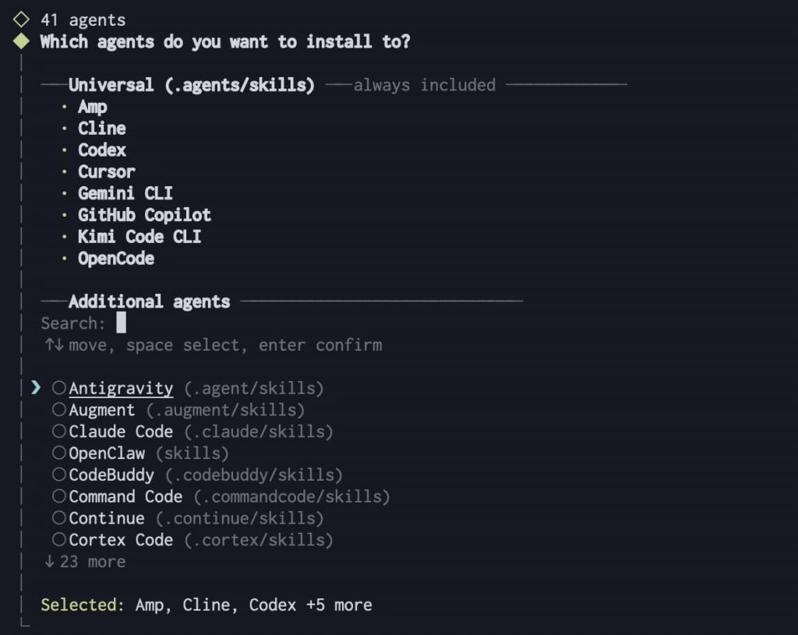Select the Antigravity radio button
Screen dimensions: 798x635
tap(59, 388)
